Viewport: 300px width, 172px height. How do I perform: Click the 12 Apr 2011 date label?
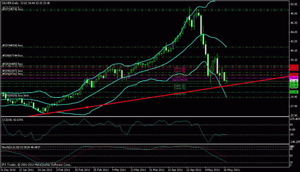[176, 170]
